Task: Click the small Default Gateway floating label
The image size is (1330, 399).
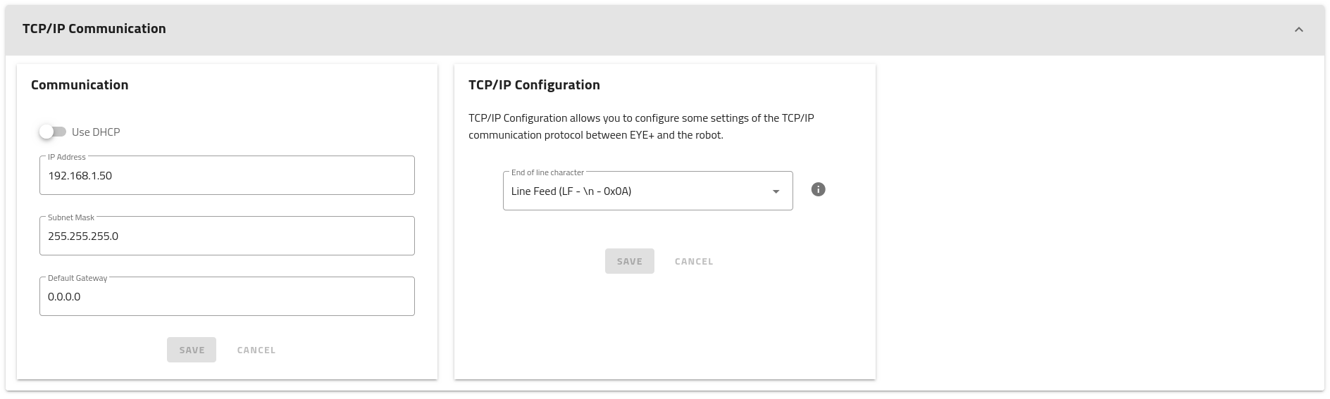Action: point(77,278)
